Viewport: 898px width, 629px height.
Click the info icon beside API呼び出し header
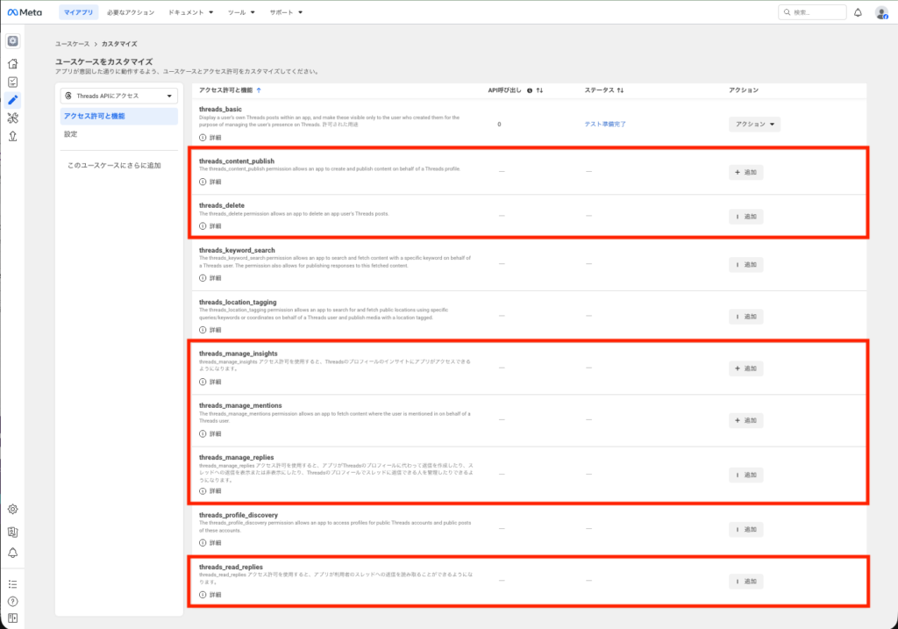(x=530, y=90)
